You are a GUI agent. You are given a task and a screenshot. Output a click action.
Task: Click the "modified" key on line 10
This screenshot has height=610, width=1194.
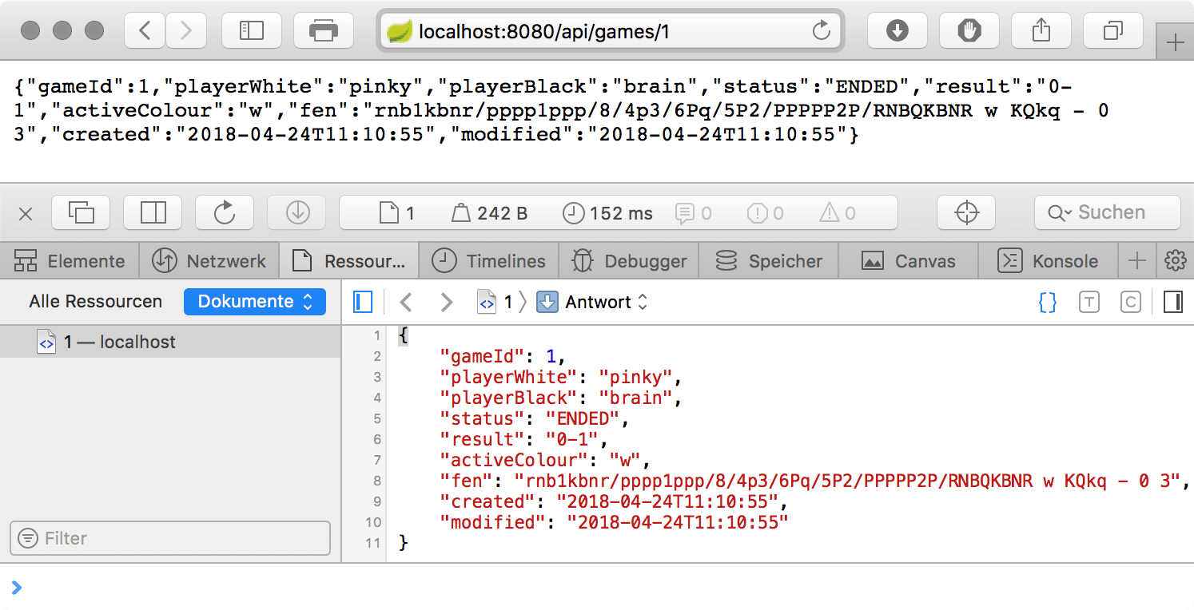(492, 522)
